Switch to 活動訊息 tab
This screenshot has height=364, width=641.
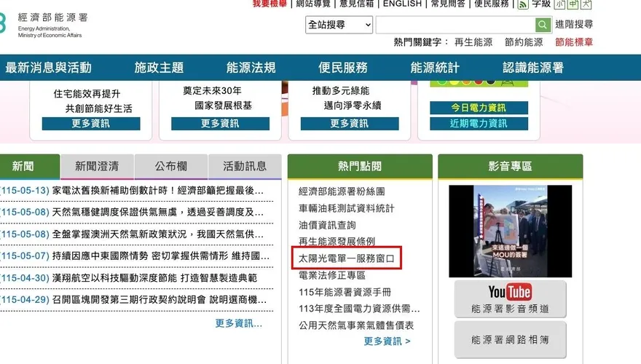tap(245, 166)
